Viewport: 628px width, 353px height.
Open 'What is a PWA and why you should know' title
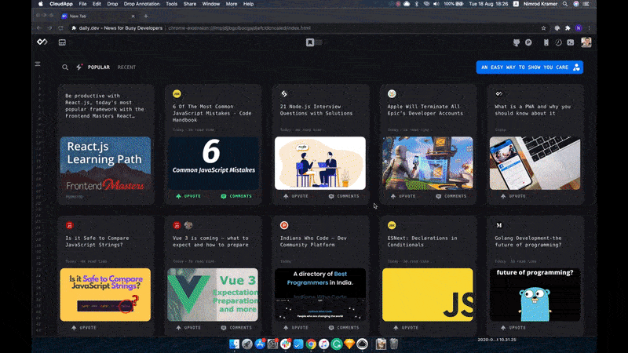tap(533, 110)
